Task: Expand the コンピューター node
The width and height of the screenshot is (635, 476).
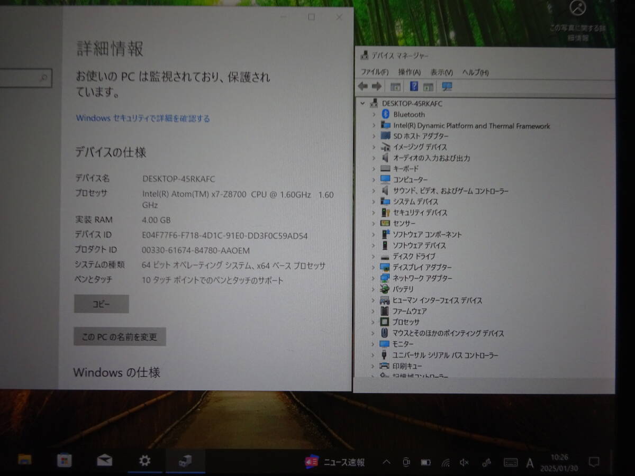Action: click(x=374, y=180)
